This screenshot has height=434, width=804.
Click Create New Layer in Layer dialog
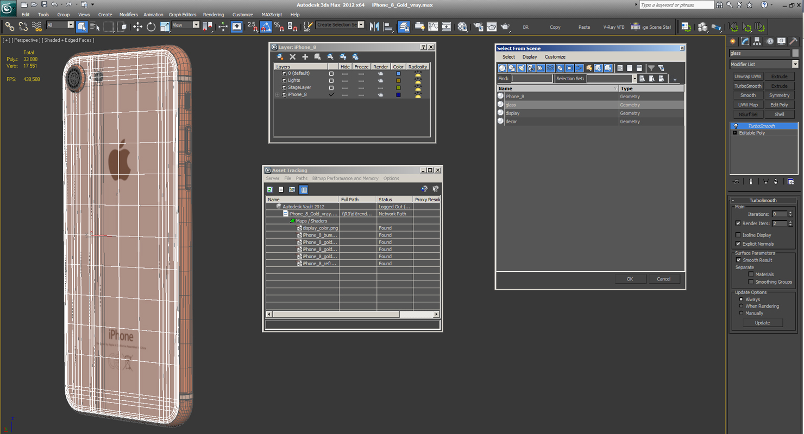click(x=280, y=56)
